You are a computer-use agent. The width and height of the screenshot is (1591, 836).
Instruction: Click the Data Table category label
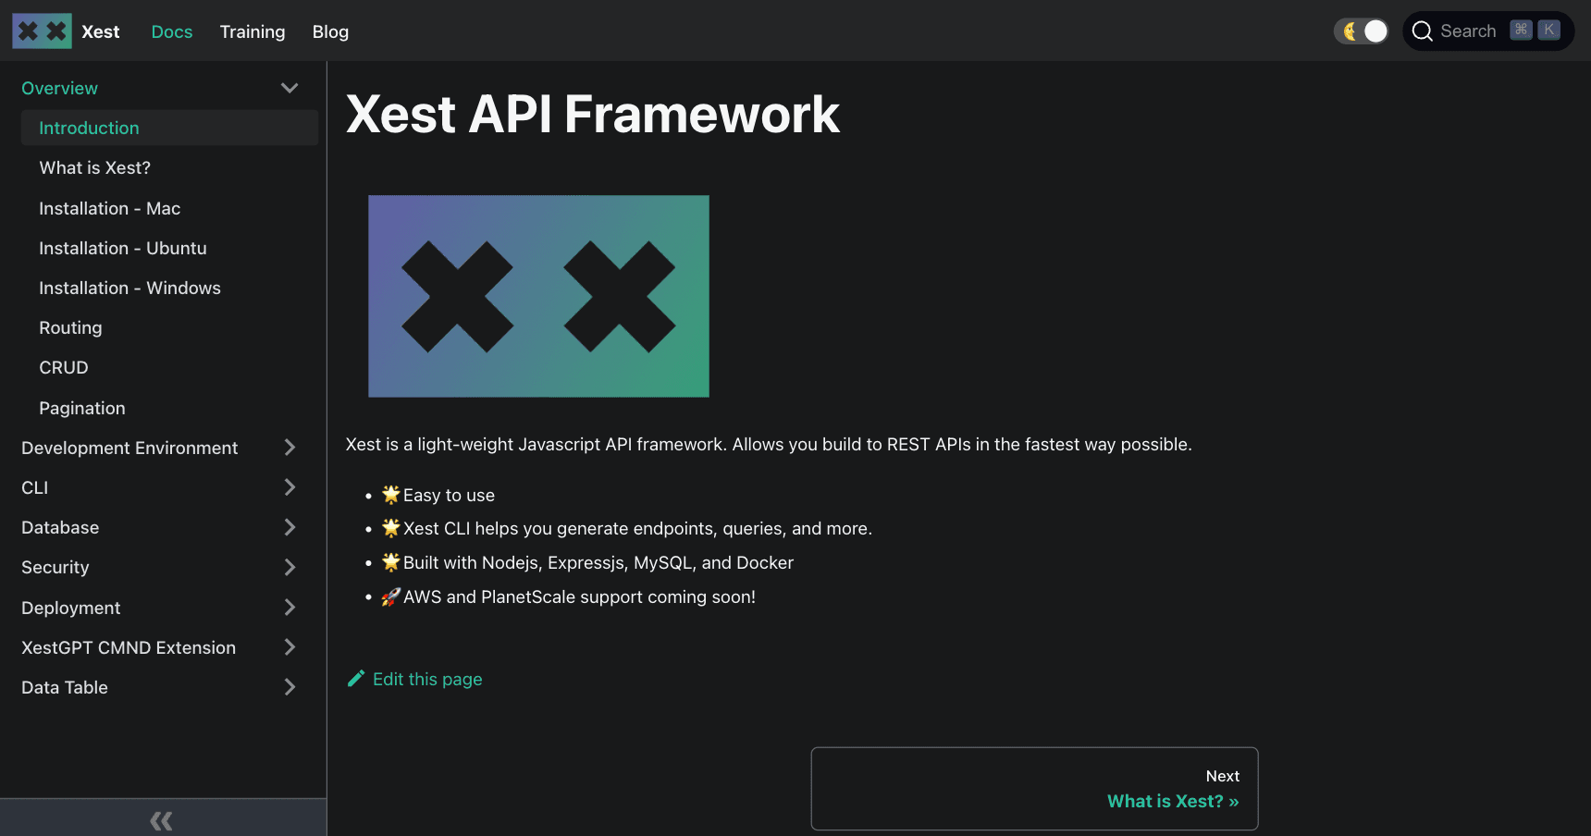65,687
